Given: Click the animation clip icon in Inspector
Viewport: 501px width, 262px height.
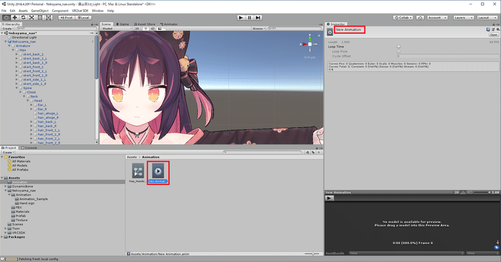Looking at the screenshot, I should click(x=330, y=32).
